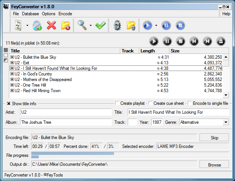Click the previous track playback button
Screen dimensions: 235x181
coord(194,41)
